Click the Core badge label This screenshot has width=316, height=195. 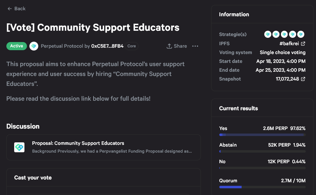coord(131,46)
